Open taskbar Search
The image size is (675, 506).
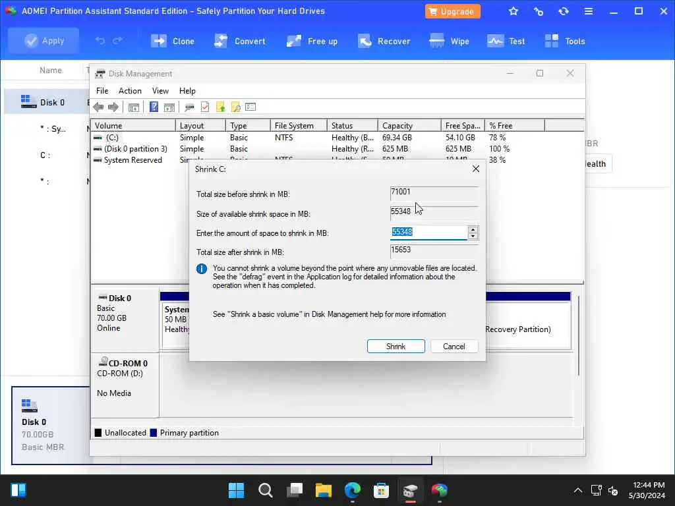click(265, 490)
